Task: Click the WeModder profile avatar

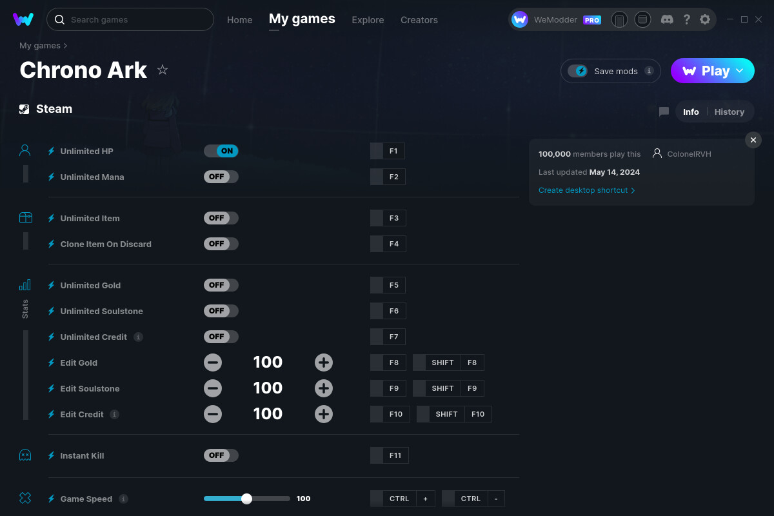Action: pyautogui.click(x=520, y=19)
